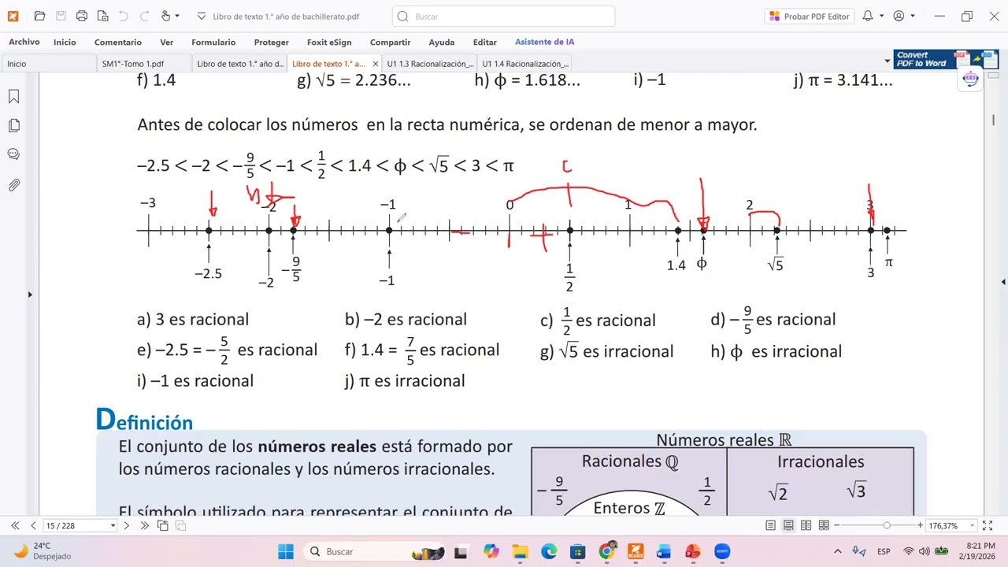The image size is (1008, 567).
Task: Open the AI assistant robot icon
Action: click(x=970, y=79)
